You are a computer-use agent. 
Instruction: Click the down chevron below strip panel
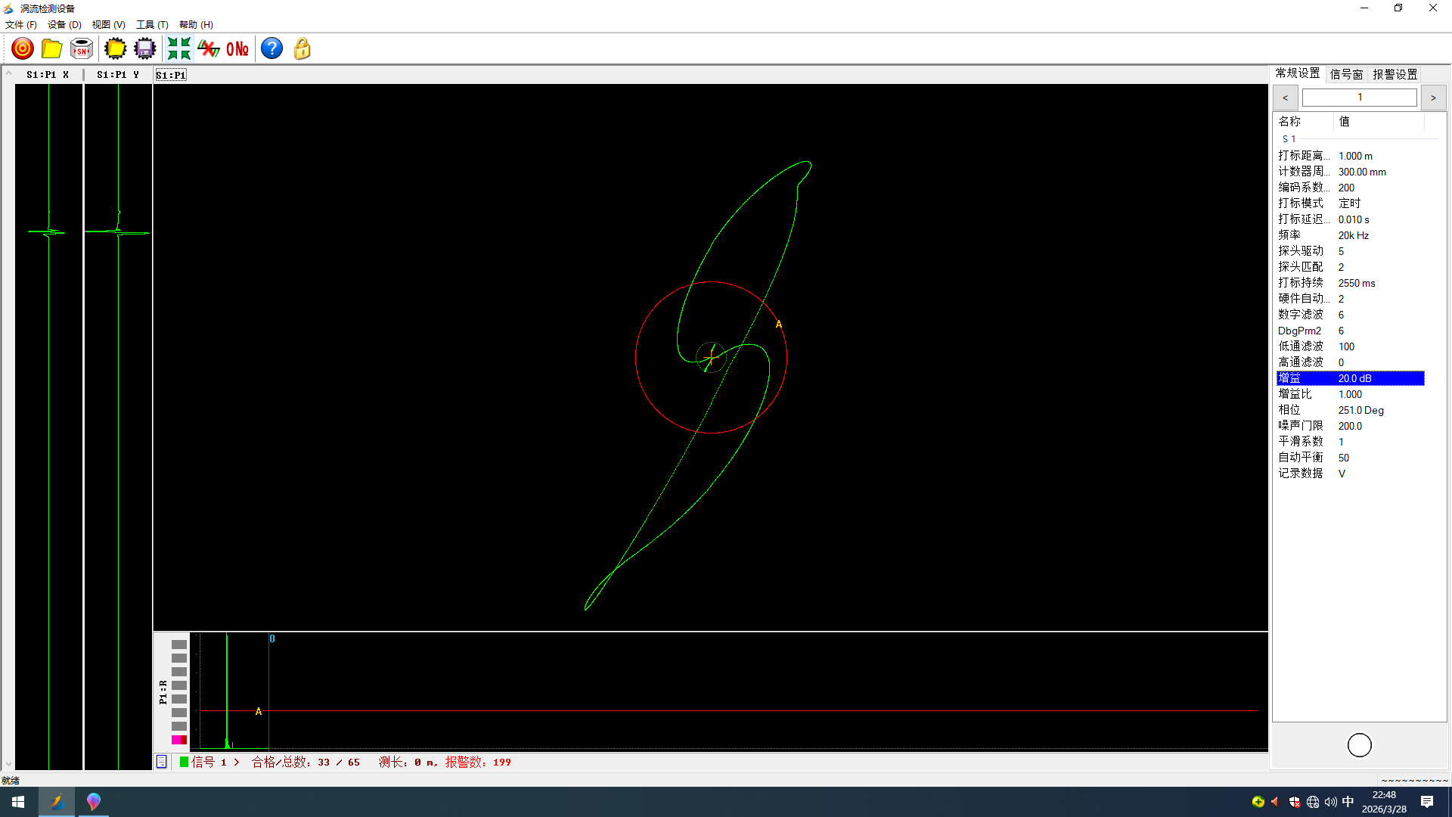coord(8,764)
